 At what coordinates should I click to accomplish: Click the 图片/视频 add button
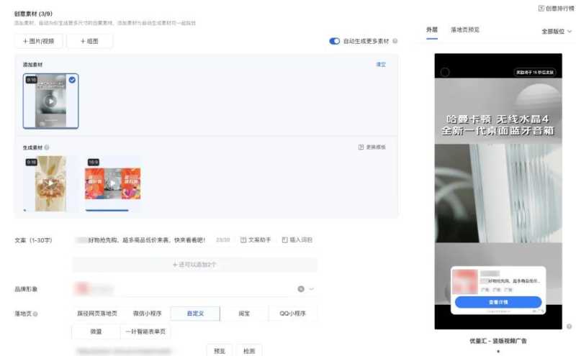[x=39, y=41]
